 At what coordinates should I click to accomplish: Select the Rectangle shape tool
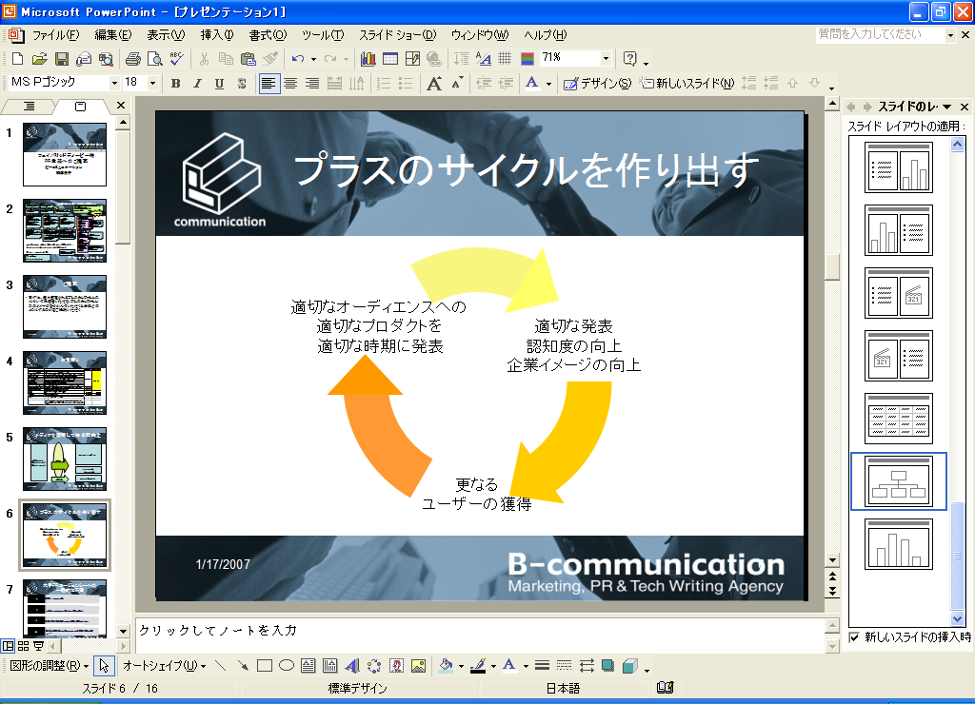[x=265, y=666]
